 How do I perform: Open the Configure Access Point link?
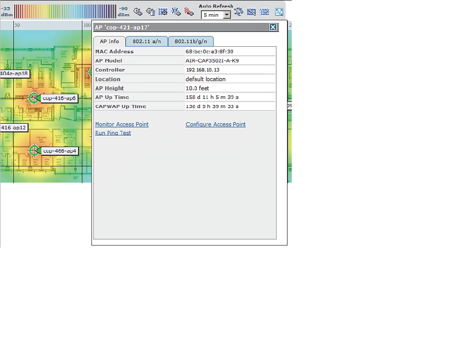[x=215, y=124]
